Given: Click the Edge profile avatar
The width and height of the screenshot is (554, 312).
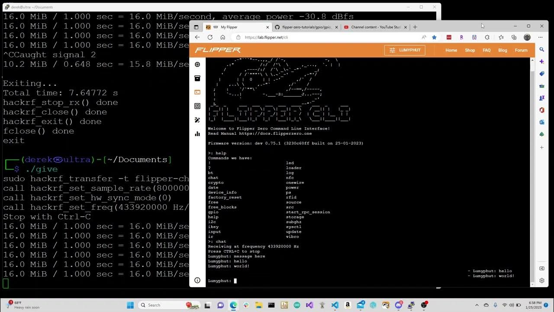Looking at the screenshot, I should [527, 37].
